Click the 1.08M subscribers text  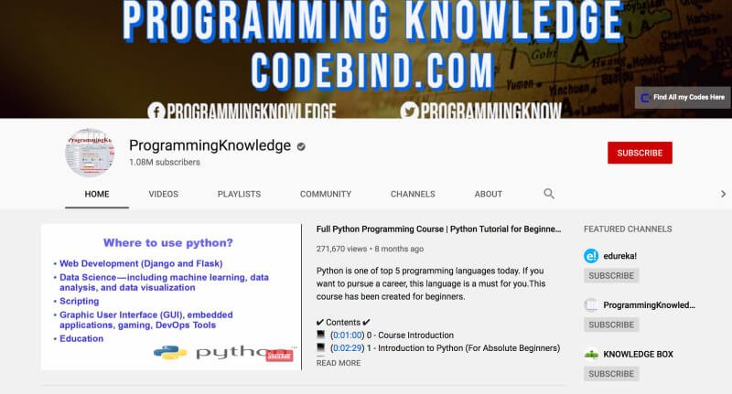click(165, 163)
